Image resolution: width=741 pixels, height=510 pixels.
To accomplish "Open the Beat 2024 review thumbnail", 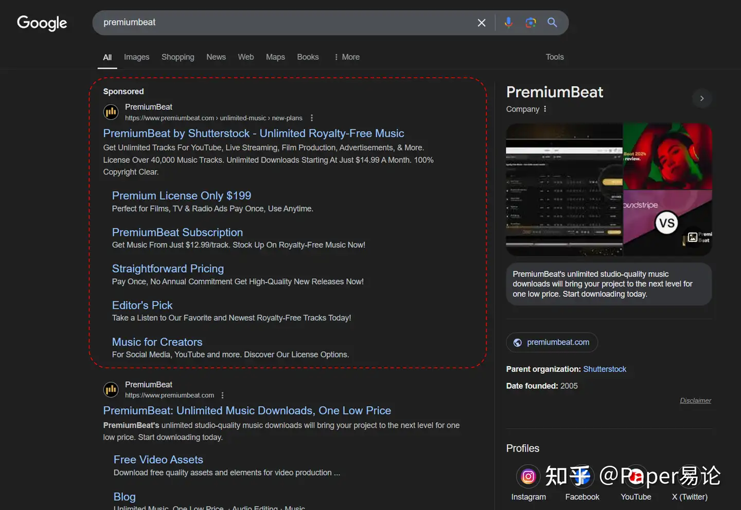I will pyautogui.click(x=667, y=156).
